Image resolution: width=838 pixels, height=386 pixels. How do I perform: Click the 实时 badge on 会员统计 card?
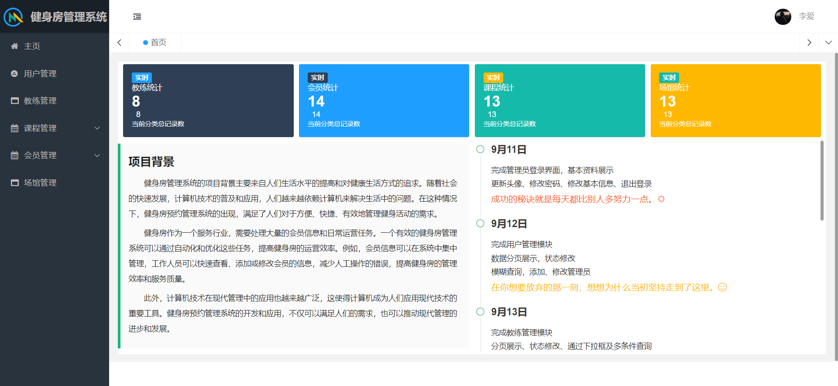pos(318,77)
